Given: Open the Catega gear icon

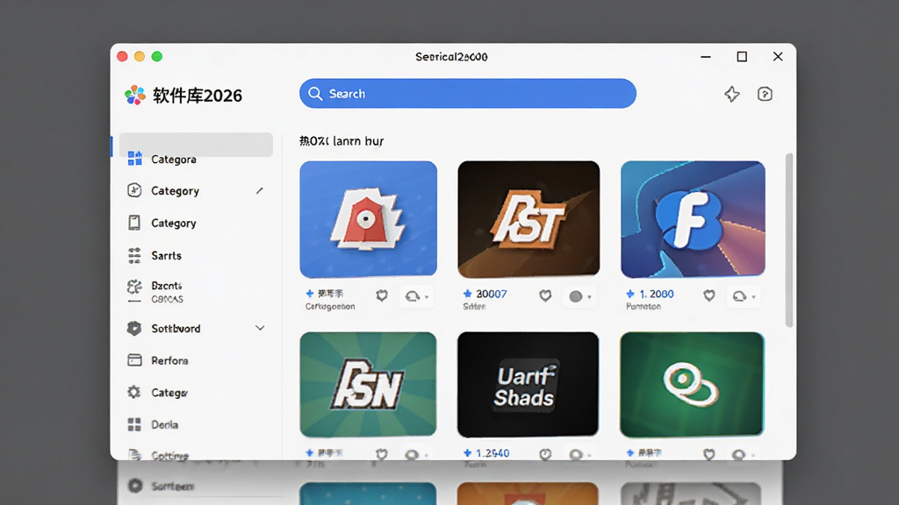Looking at the screenshot, I should click(134, 392).
